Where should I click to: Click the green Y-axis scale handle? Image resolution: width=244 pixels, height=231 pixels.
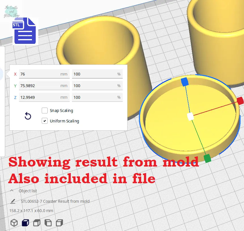pyautogui.click(x=207, y=158)
